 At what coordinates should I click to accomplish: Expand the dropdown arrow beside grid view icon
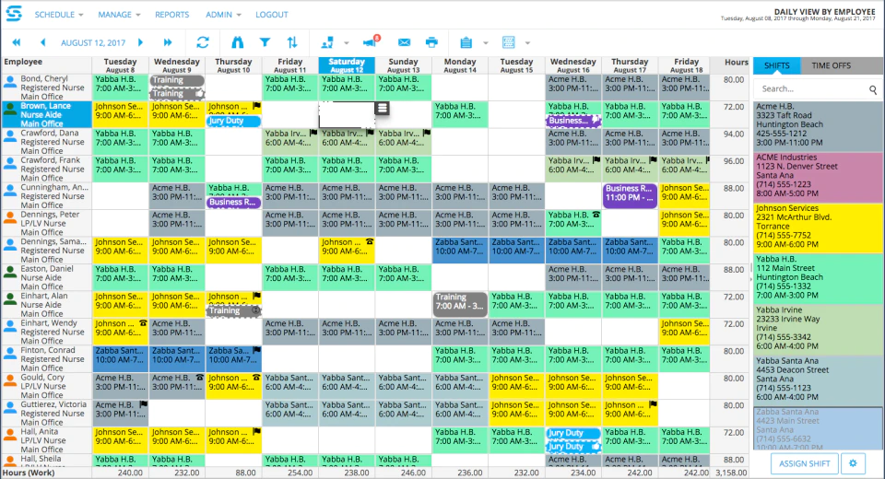point(527,43)
